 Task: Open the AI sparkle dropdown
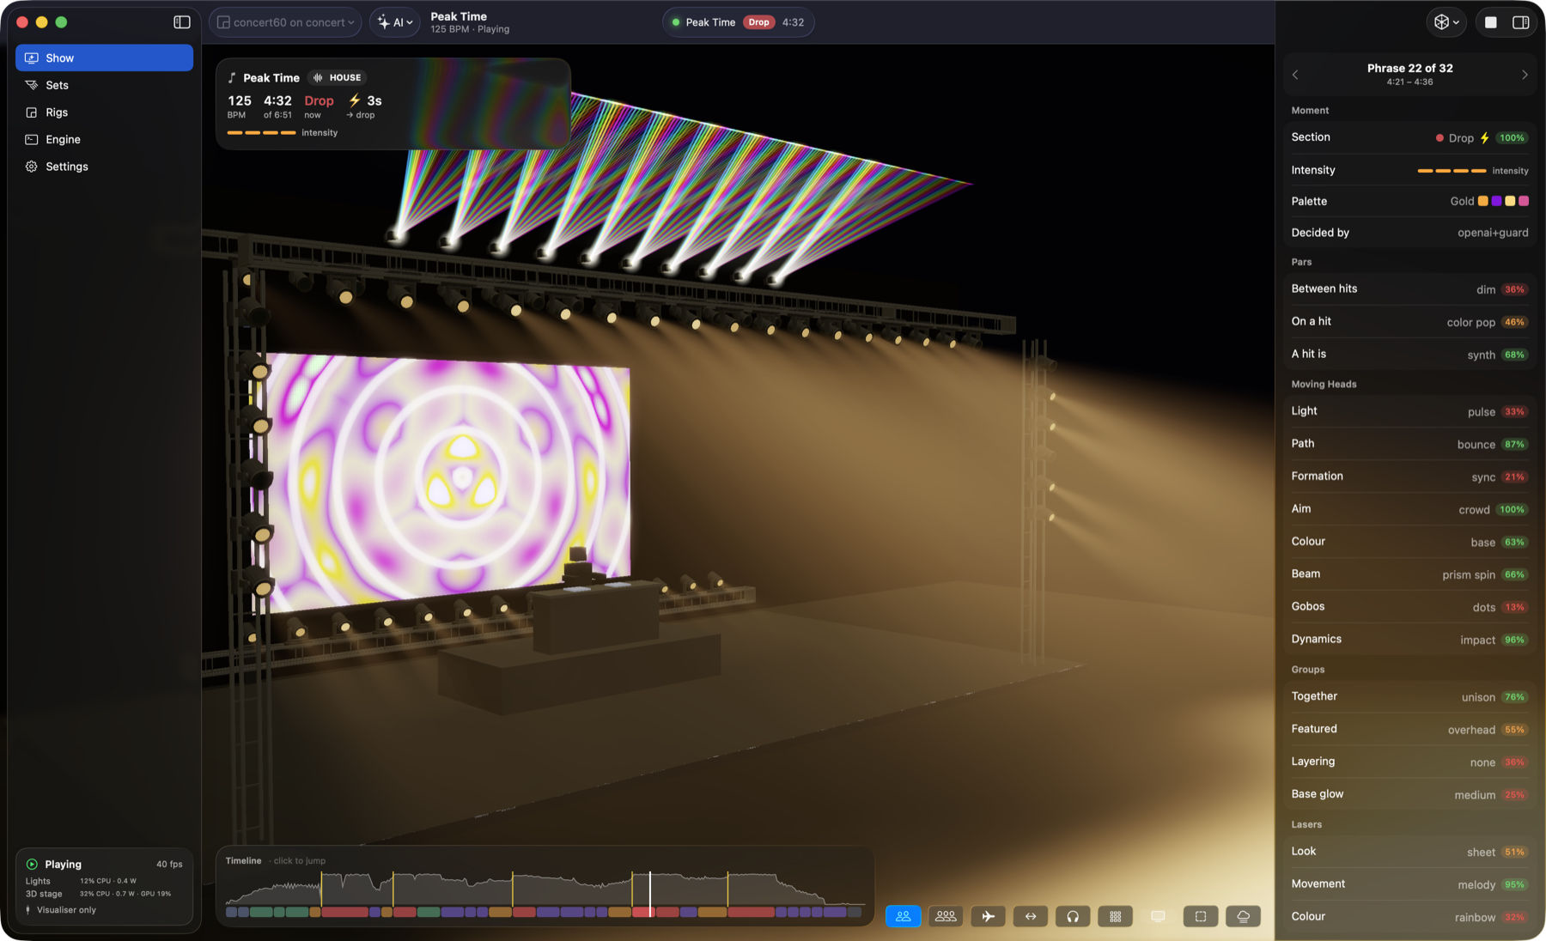tap(395, 22)
